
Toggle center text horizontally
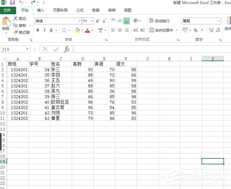tap(120, 30)
